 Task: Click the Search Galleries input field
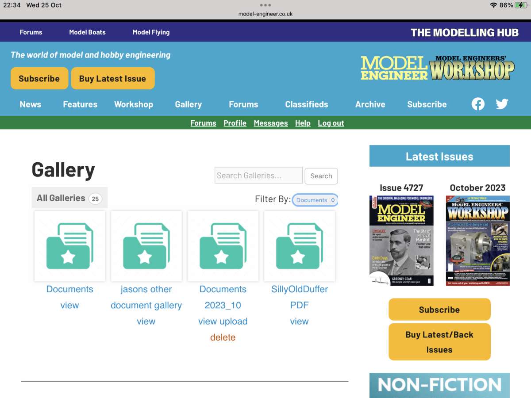point(259,175)
